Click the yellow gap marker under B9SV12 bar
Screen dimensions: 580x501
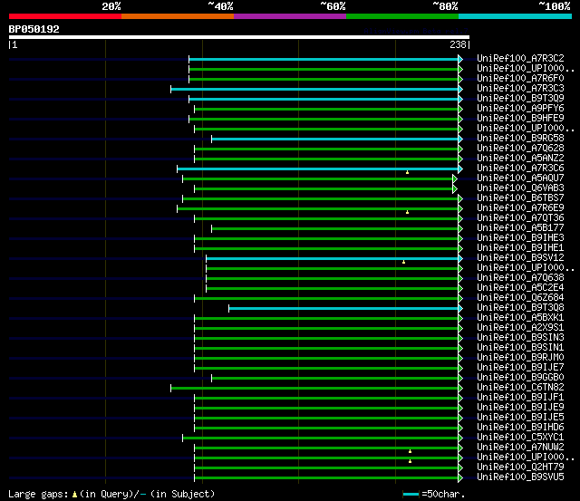coord(403,262)
